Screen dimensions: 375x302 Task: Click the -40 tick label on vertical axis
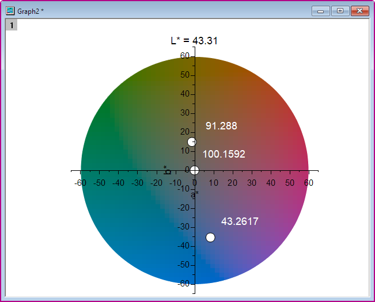click(x=183, y=246)
